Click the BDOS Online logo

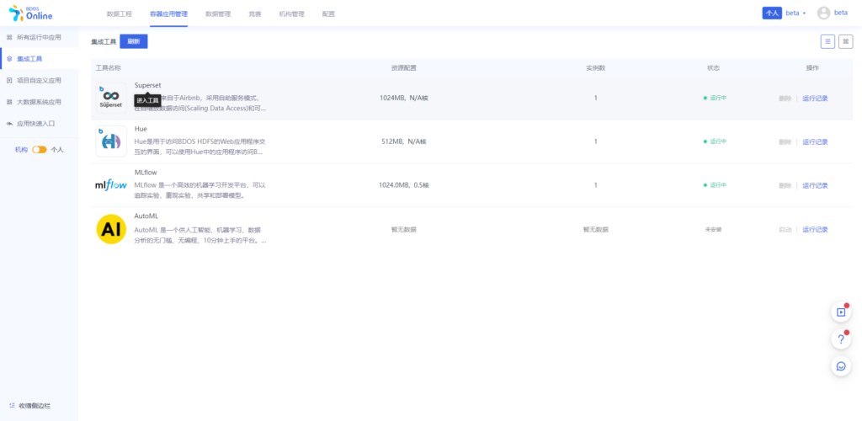point(31,13)
